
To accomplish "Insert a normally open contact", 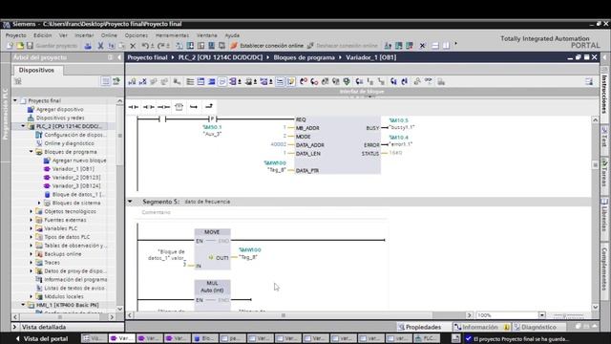I will pos(134,107).
